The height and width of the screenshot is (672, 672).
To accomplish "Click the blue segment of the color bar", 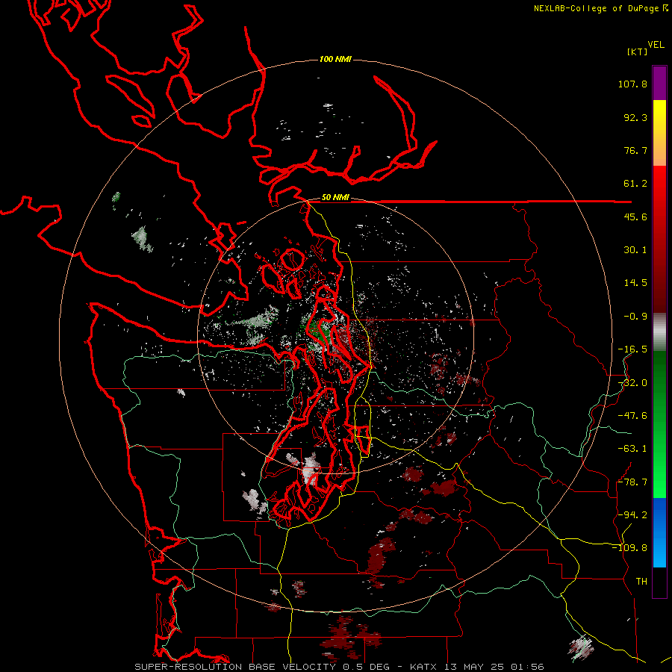I will click(x=659, y=532).
